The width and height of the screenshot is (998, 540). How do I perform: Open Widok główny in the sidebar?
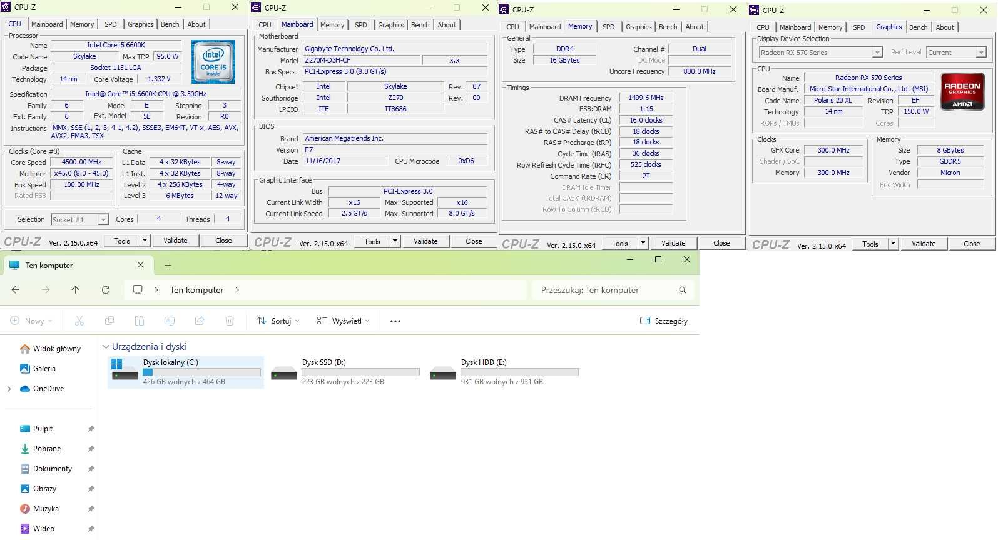50,349
